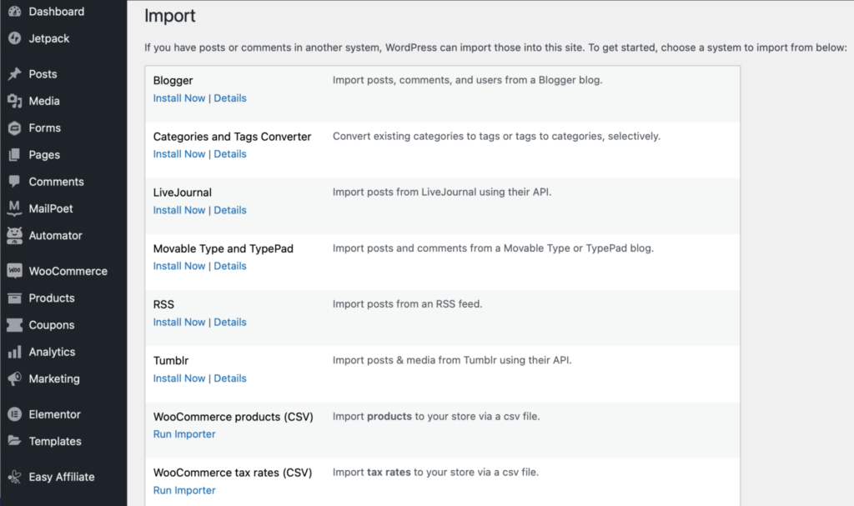Image resolution: width=854 pixels, height=506 pixels.
Task: Click the 'Movable Type and TypePad' importer title
Action: pos(224,249)
